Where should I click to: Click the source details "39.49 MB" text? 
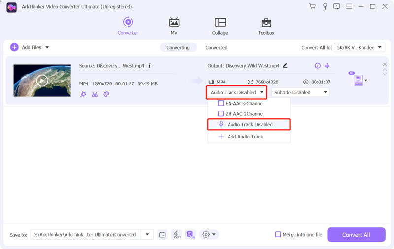[147, 83]
